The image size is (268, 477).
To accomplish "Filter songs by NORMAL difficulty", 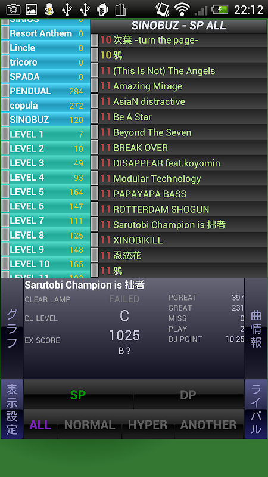I will tap(90, 425).
